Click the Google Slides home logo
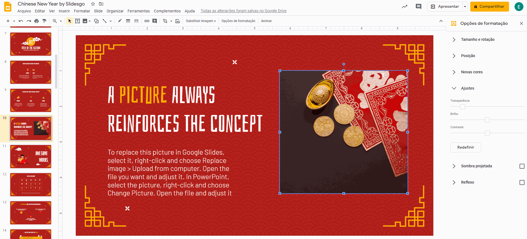This screenshot has width=527, height=239. 8,7
